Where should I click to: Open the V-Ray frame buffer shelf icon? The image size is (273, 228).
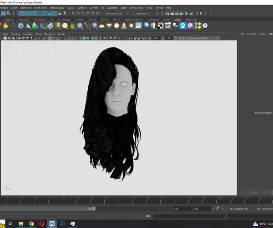coord(168,26)
